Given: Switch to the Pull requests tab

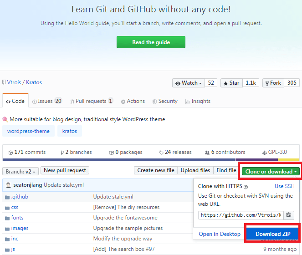Looking at the screenshot, I should pyautogui.click(x=92, y=101).
